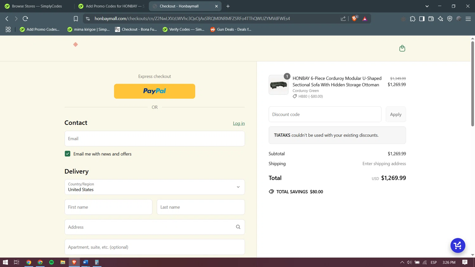Click the page vertical scrollbar
The image size is (475, 267).
(x=472, y=84)
